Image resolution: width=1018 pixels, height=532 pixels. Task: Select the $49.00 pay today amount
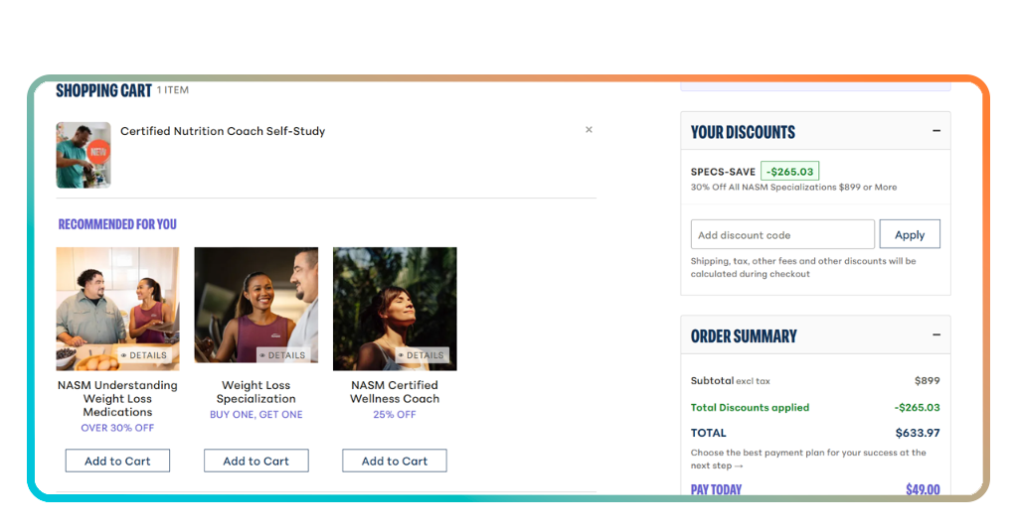(923, 489)
